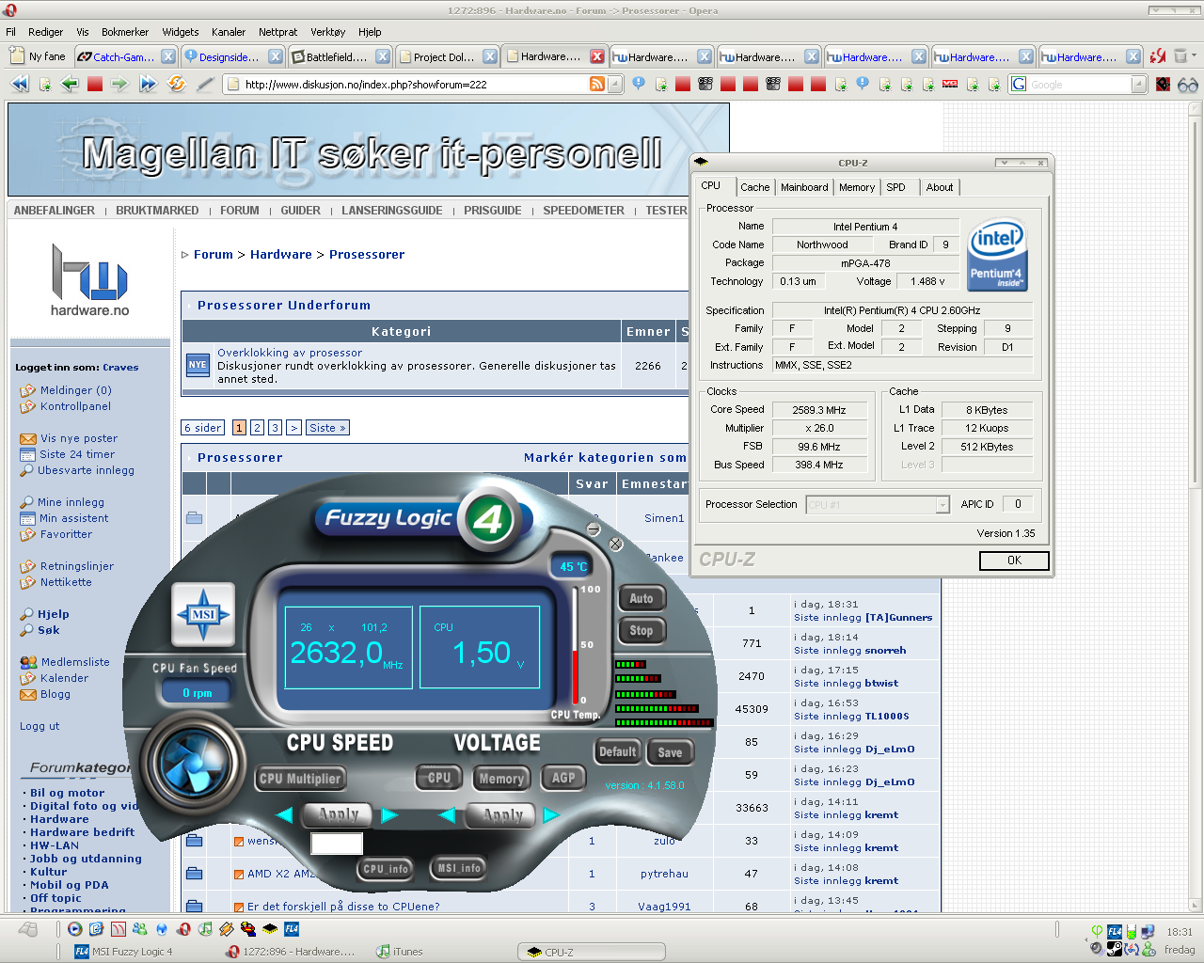Click the MSI logo in Fuzzy Logic

[203, 614]
